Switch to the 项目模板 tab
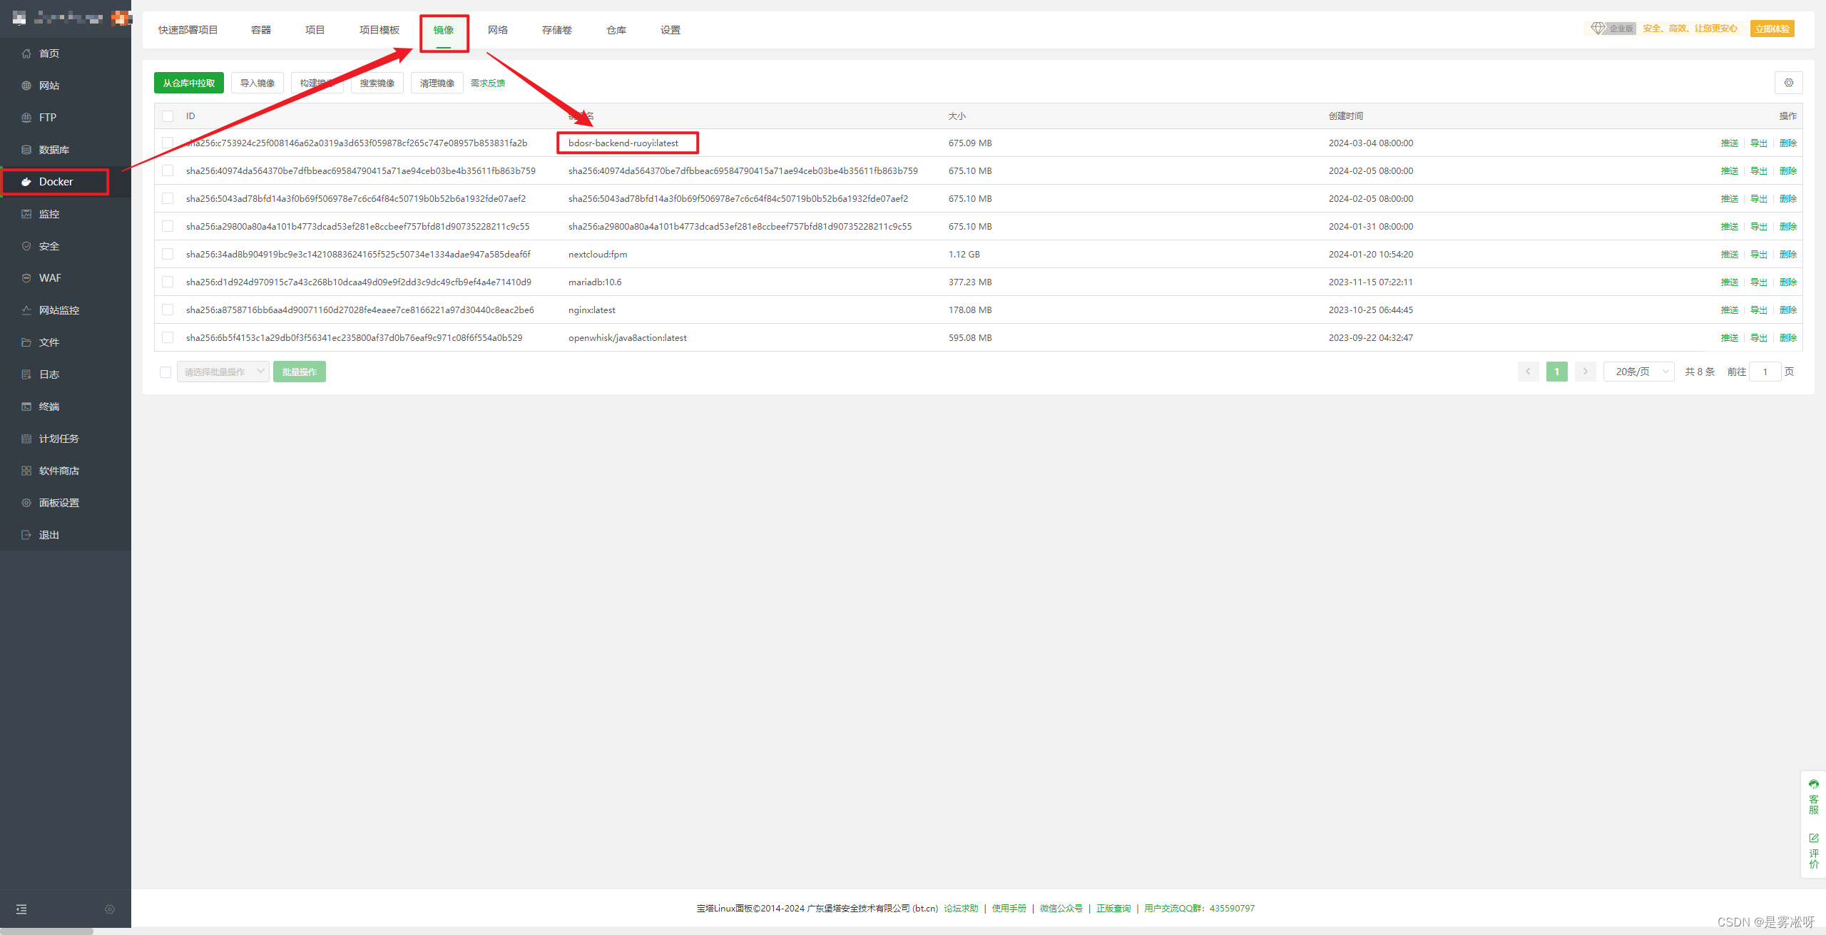1826x935 pixels. pyautogui.click(x=379, y=30)
